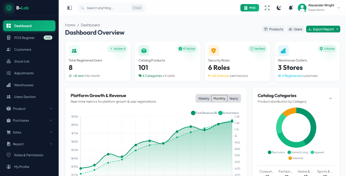Click the Products quick button
346x176 pixels.
click(273, 29)
